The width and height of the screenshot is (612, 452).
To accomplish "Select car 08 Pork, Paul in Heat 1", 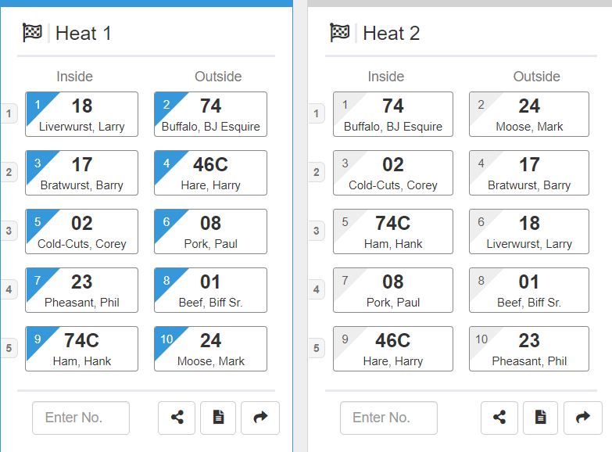I will (210, 231).
